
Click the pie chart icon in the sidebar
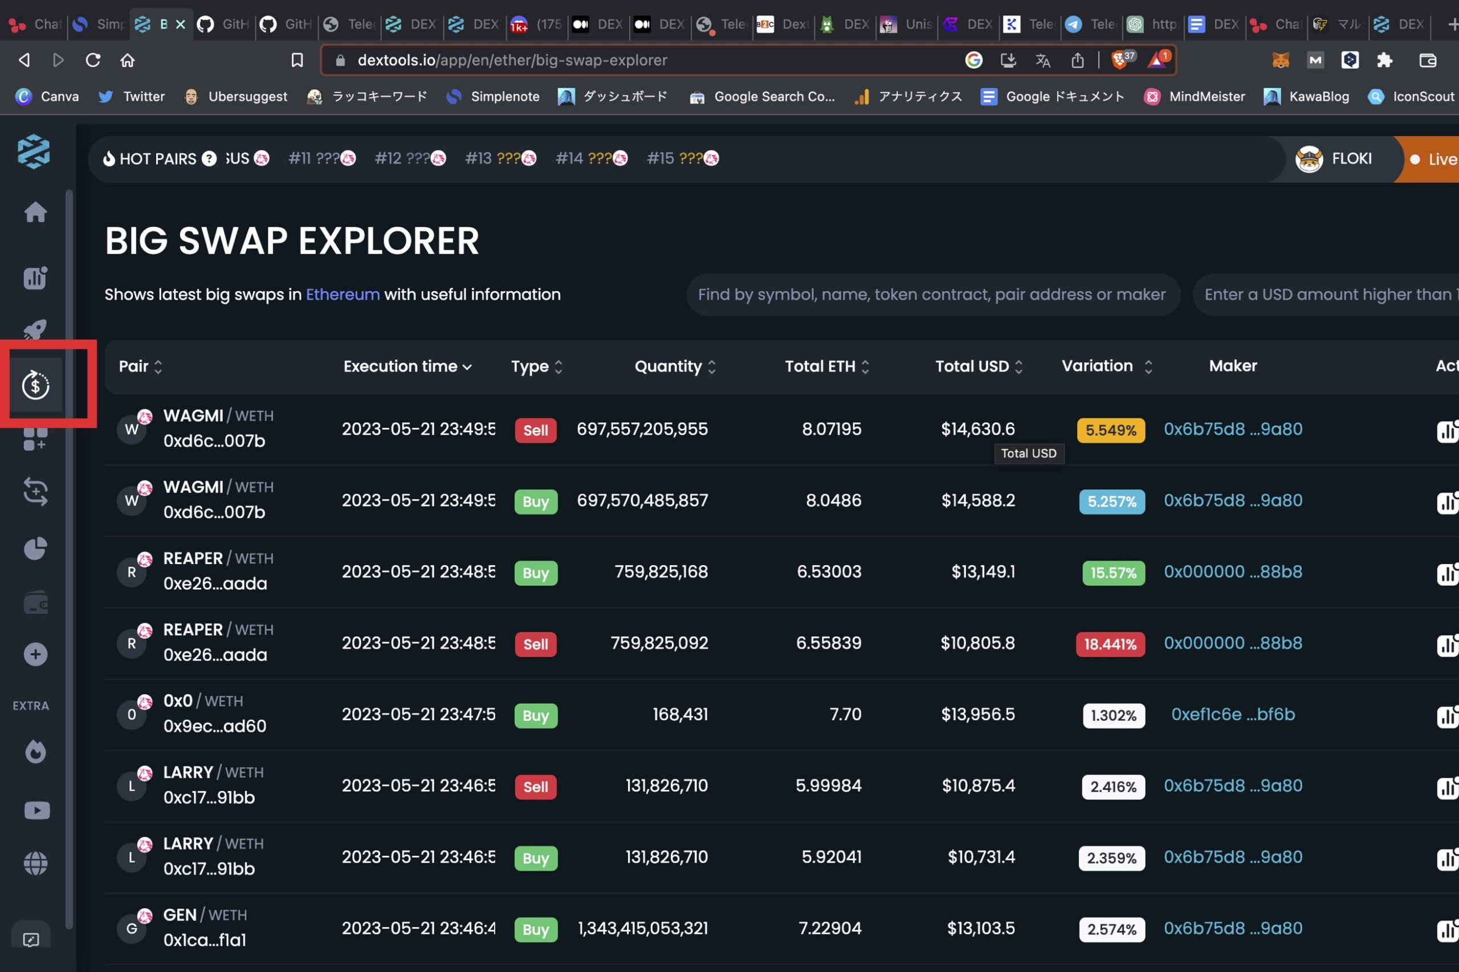(x=35, y=548)
